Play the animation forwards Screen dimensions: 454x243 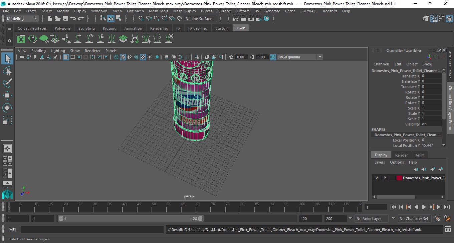pos(424,207)
